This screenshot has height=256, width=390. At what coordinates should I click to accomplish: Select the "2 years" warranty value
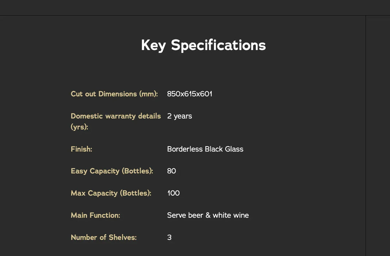pos(179,116)
